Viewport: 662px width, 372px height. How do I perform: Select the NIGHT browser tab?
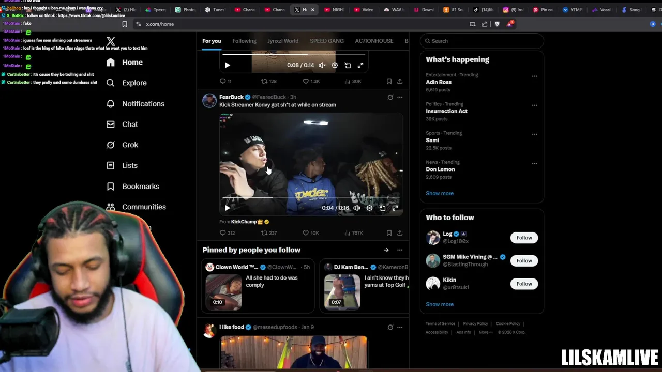[x=334, y=10]
